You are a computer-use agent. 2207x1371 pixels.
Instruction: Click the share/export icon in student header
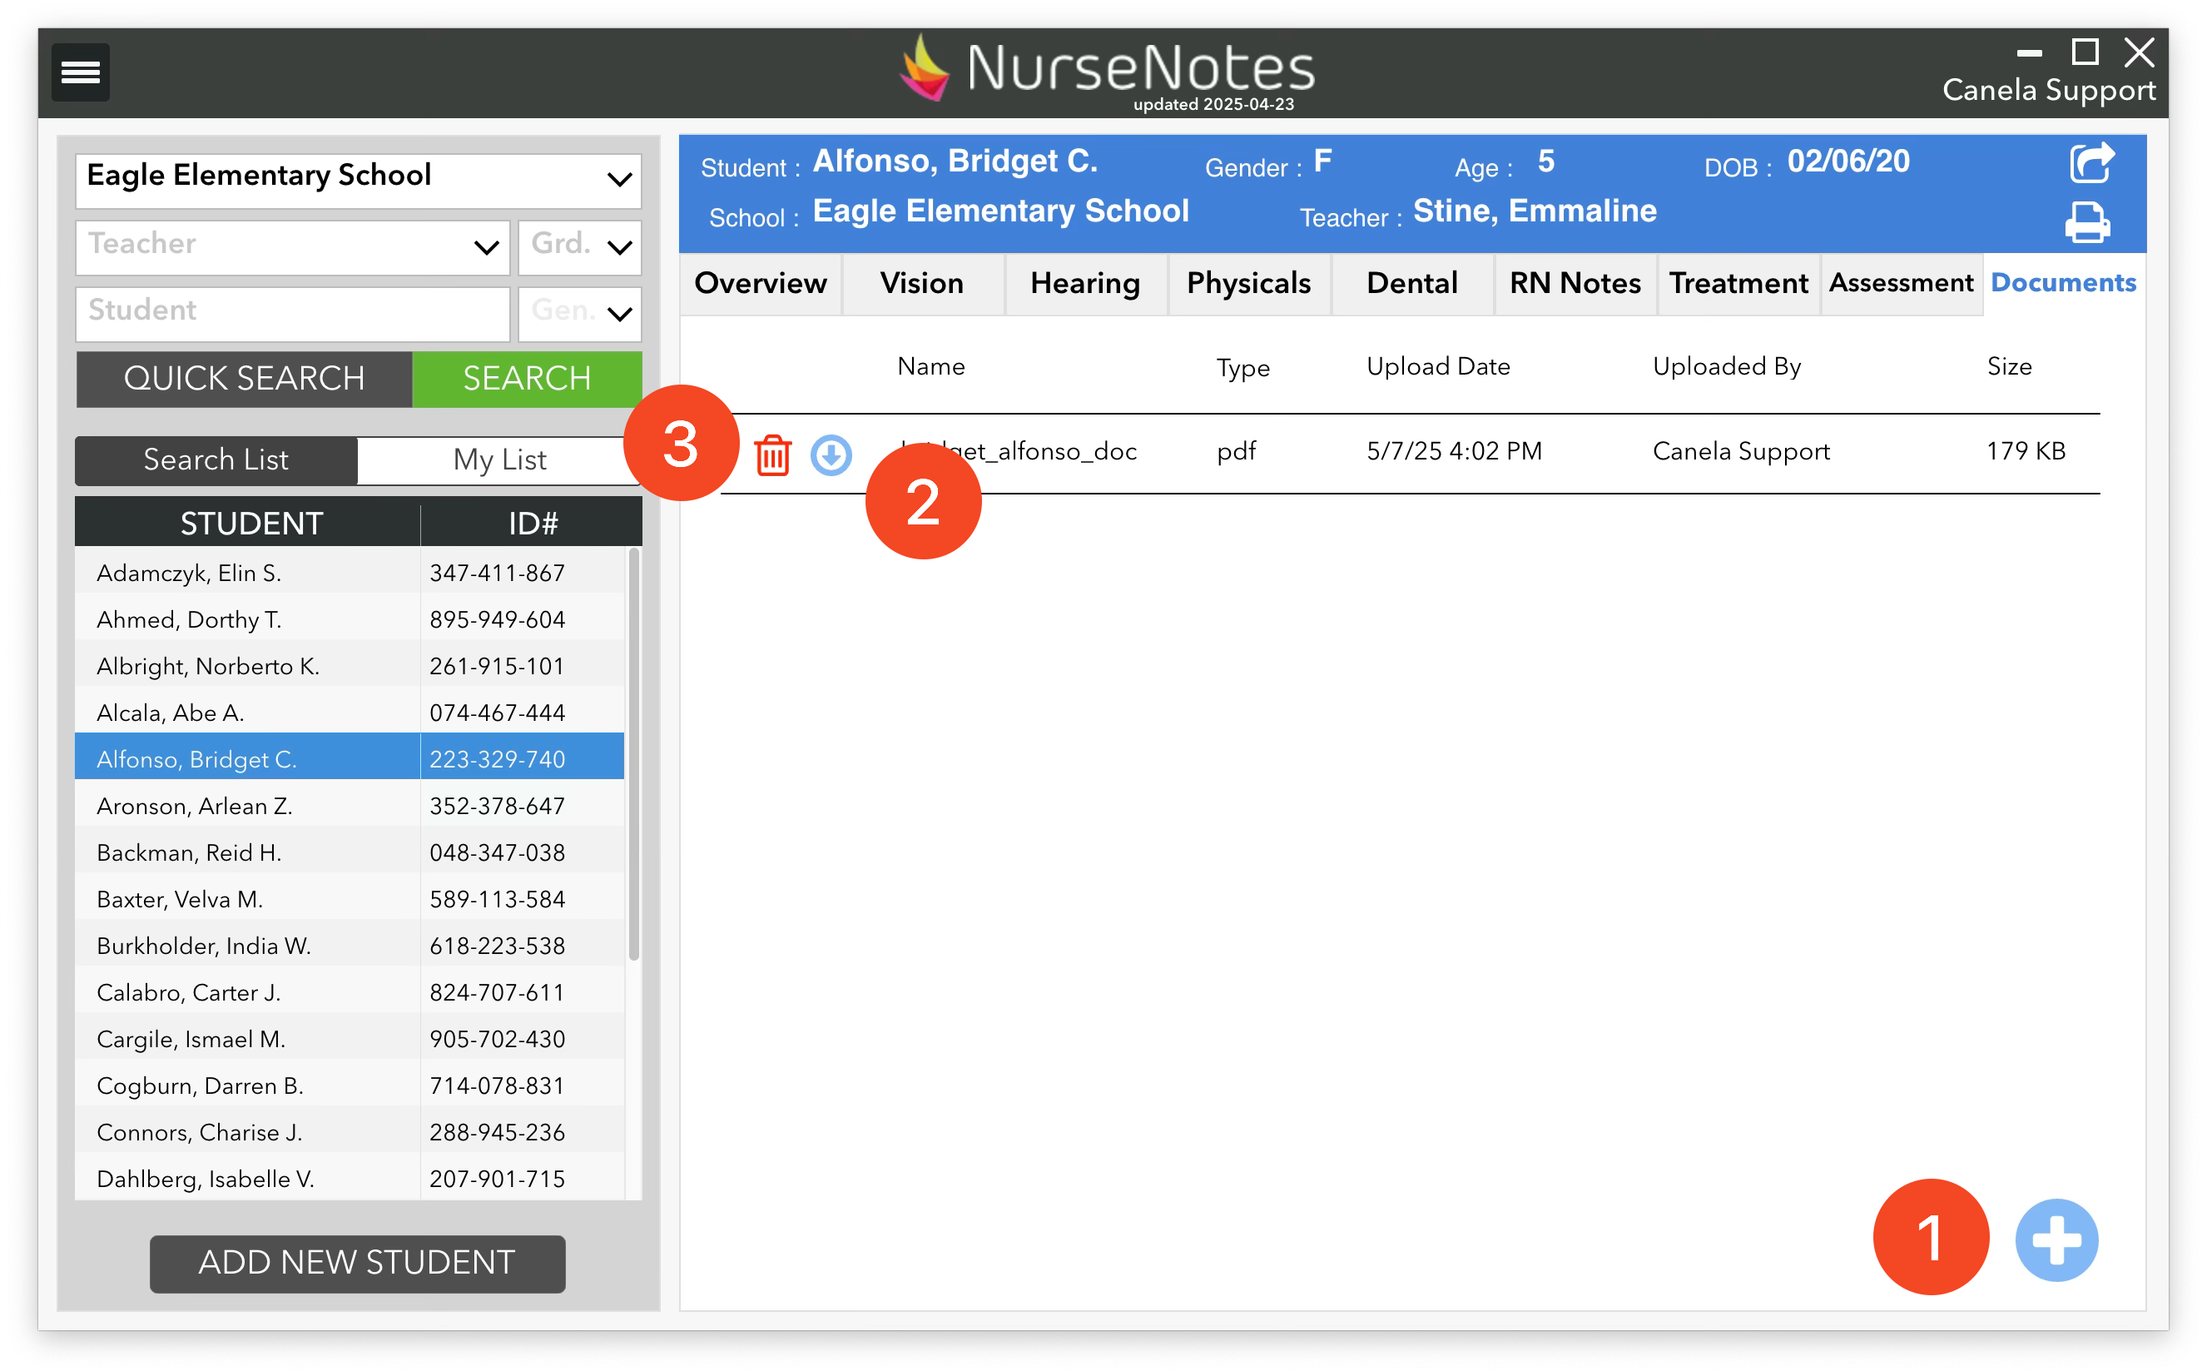point(2091,163)
